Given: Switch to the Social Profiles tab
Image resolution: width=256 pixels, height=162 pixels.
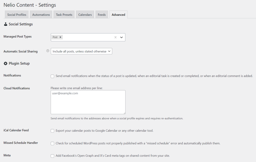Looking at the screenshot, I should pos(16,15).
